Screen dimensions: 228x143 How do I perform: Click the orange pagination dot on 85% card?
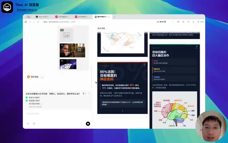coord(122,111)
